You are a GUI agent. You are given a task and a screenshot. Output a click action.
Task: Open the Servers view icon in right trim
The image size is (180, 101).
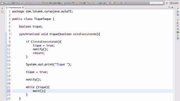[178, 29]
